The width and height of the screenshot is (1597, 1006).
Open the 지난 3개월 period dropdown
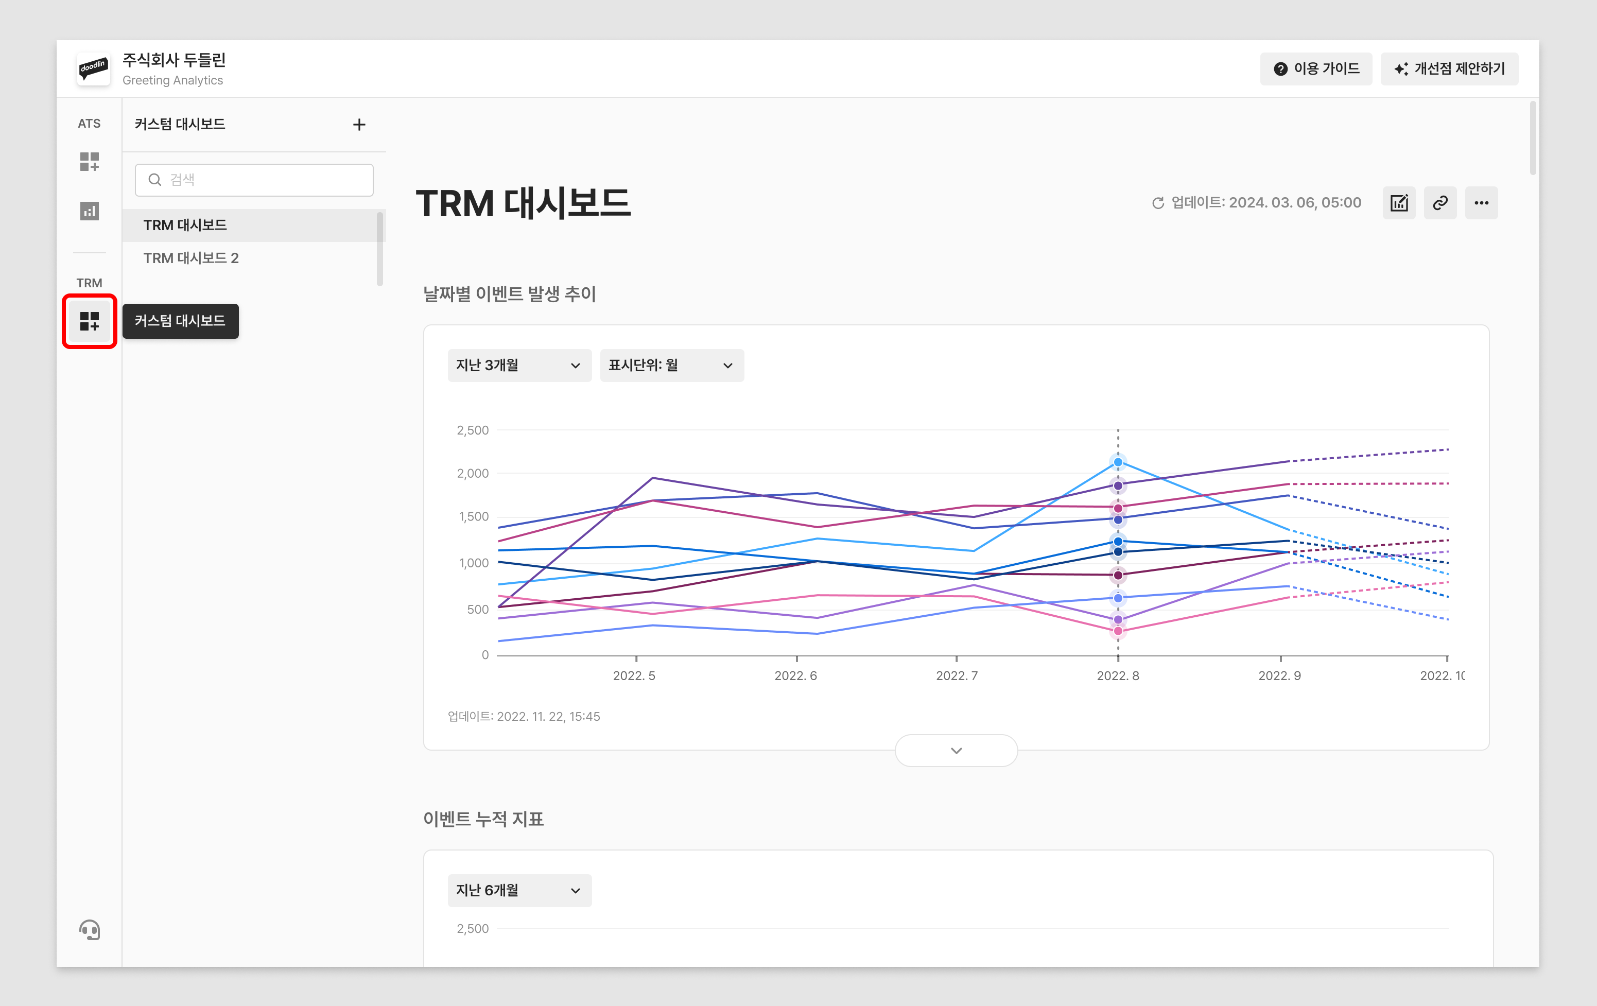(x=518, y=366)
